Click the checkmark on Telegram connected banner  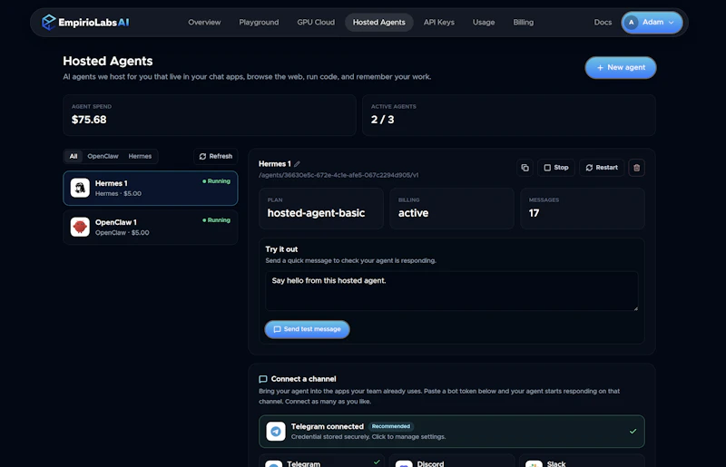(633, 432)
